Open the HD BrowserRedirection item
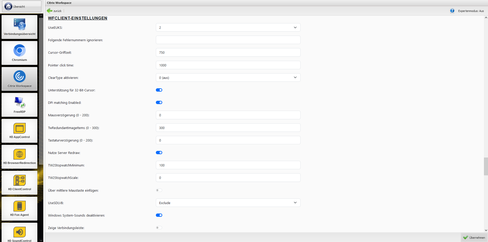488x242 pixels. pyautogui.click(x=20, y=157)
